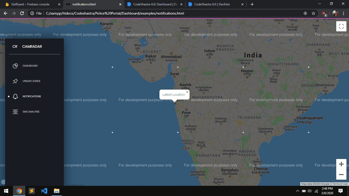Zoom in on the map
The width and height of the screenshot is (349, 196).
[341, 164]
